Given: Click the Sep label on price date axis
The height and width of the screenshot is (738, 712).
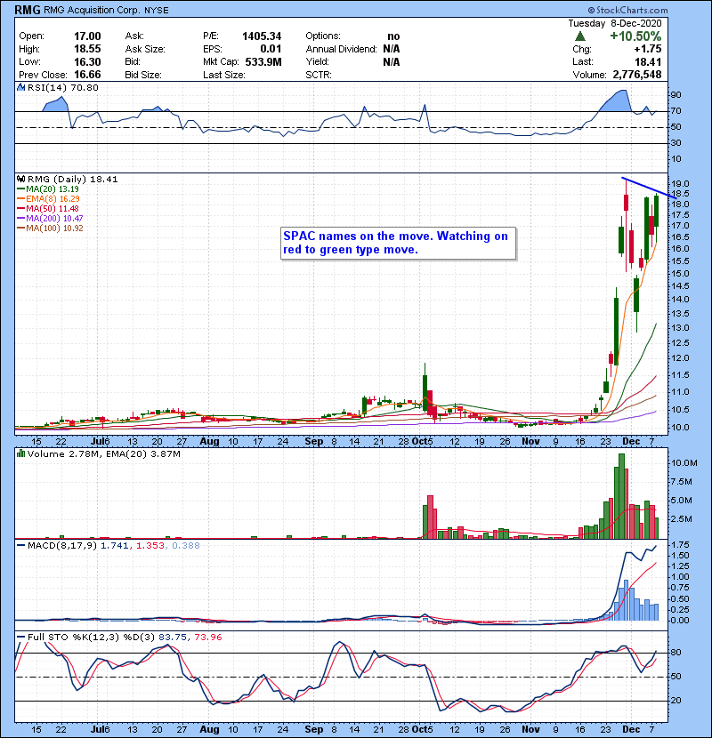Looking at the screenshot, I should pos(314,442).
